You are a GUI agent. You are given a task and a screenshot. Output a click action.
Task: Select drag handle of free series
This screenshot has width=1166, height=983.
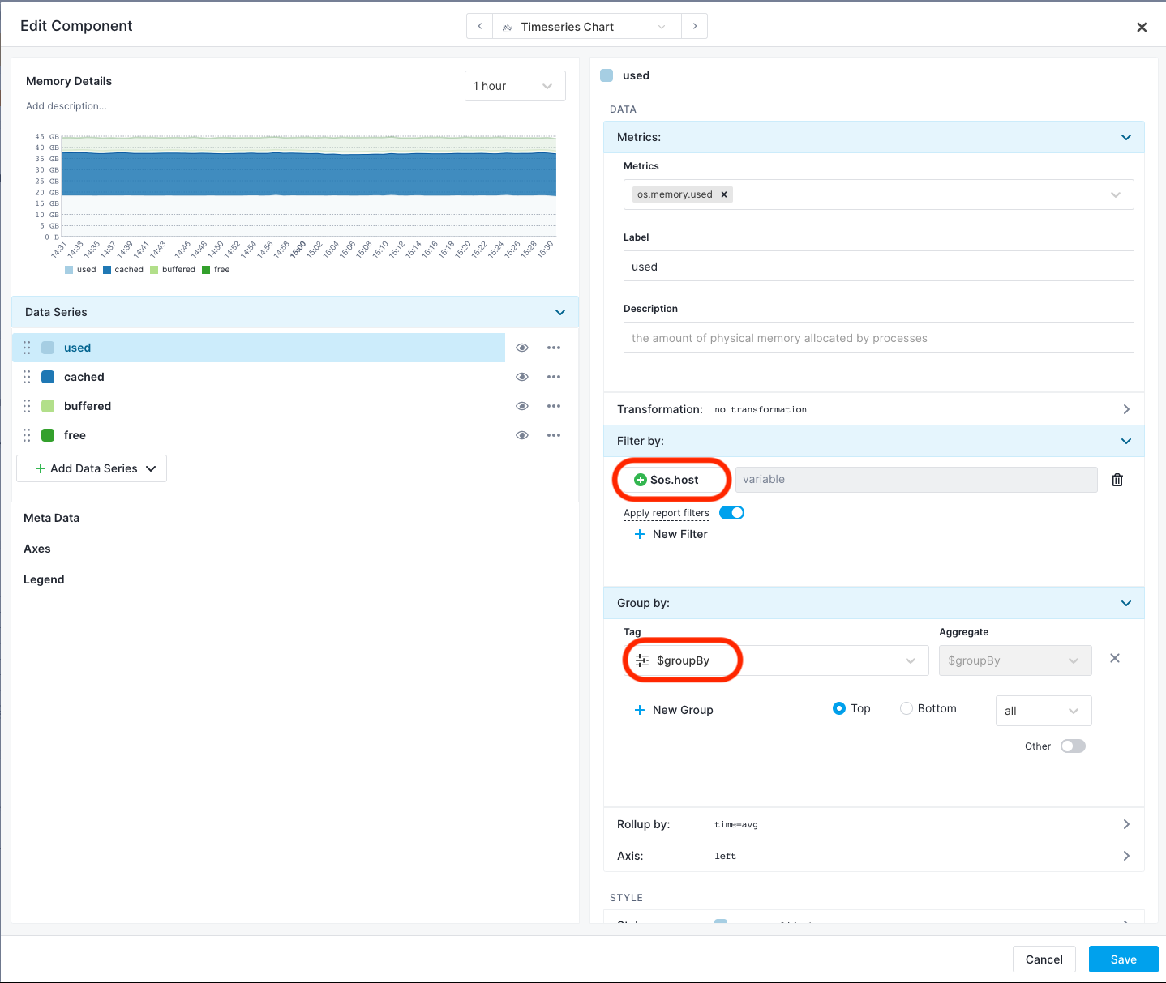[x=27, y=435]
